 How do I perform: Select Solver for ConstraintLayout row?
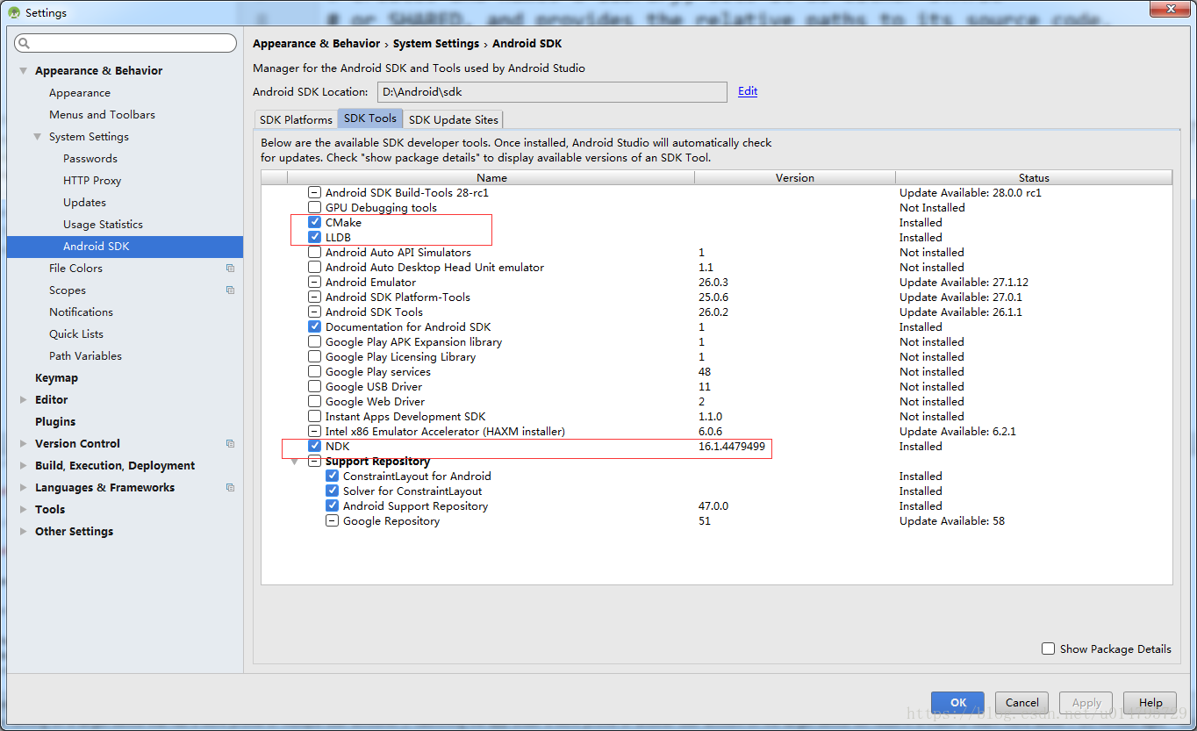[x=412, y=491]
